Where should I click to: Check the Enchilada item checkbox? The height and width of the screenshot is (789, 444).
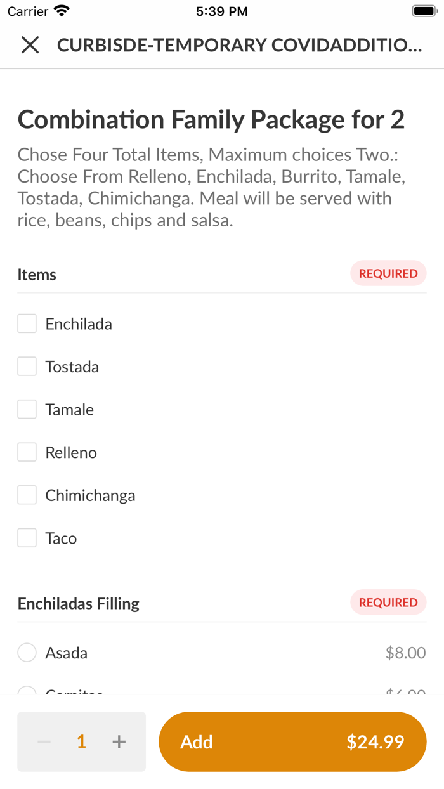pyautogui.click(x=27, y=323)
